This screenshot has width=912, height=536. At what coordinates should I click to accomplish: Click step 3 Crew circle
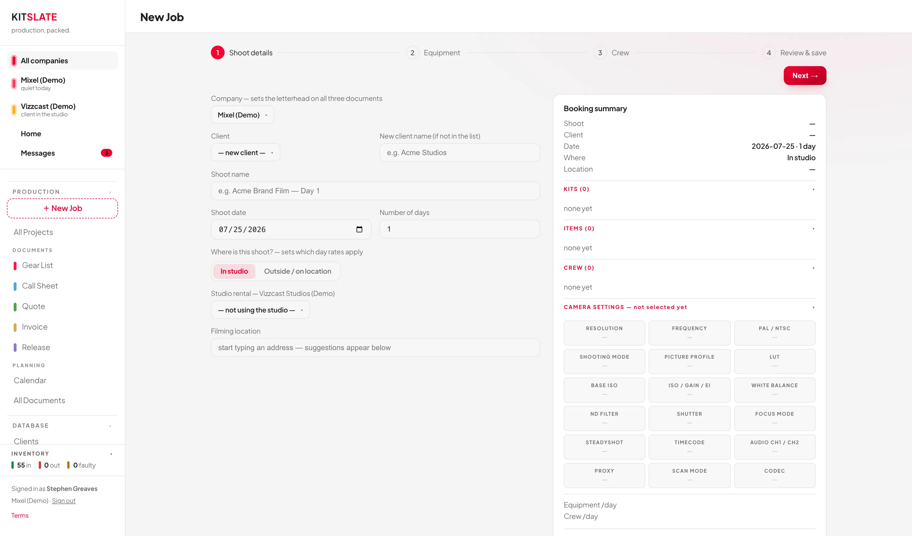(600, 53)
